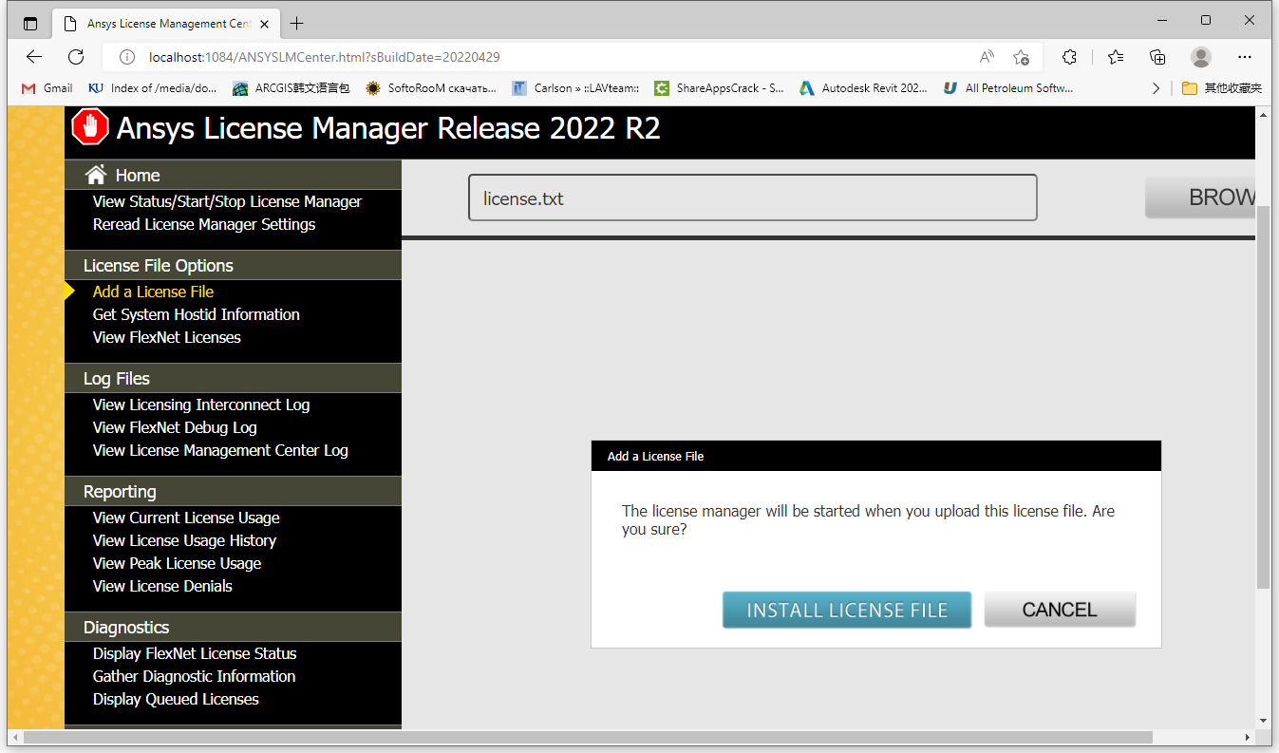The width and height of the screenshot is (1279, 753).
Task: Open the All Petroleum Software bookmark
Action: coord(1007,88)
